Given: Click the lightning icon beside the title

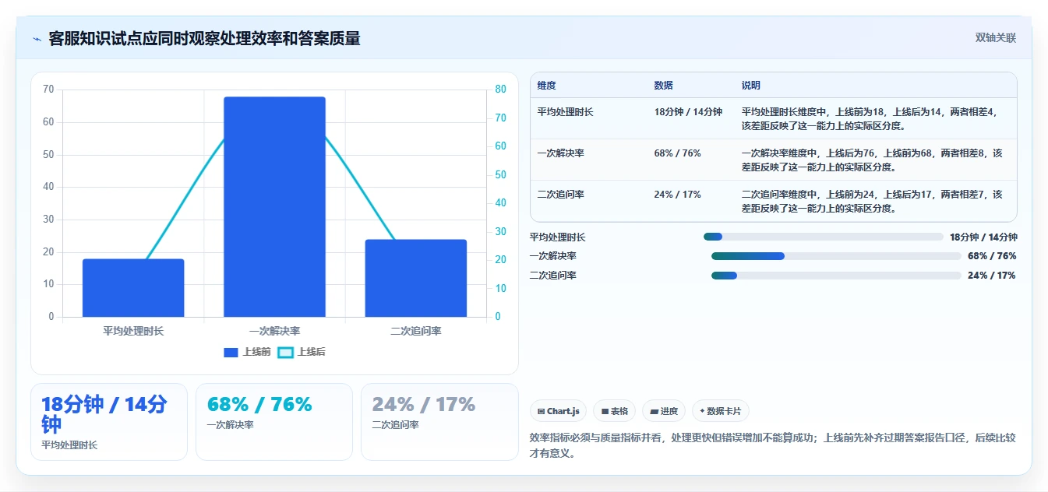Looking at the screenshot, I should [37, 39].
